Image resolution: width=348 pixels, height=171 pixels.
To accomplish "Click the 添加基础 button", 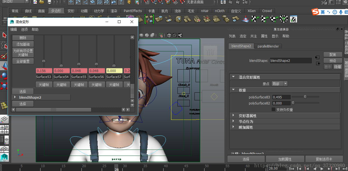I will (23, 44).
